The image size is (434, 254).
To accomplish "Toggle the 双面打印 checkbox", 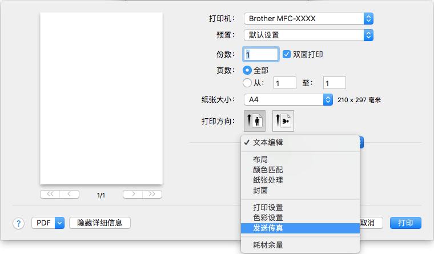I will [287, 54].
